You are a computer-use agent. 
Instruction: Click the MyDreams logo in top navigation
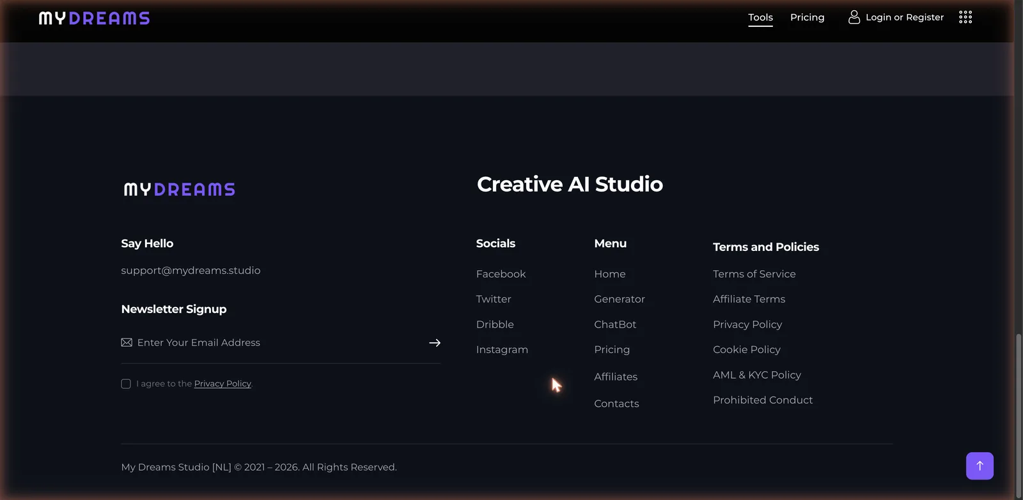94,18
